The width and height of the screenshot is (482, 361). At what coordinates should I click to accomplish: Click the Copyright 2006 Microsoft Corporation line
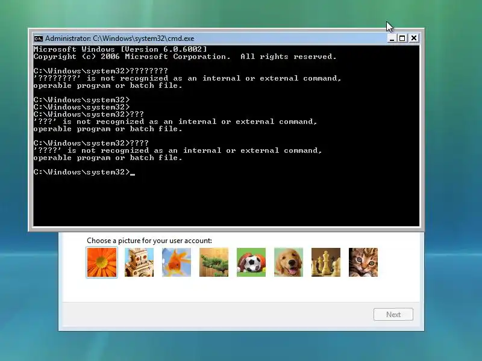[x=185, y=57]
